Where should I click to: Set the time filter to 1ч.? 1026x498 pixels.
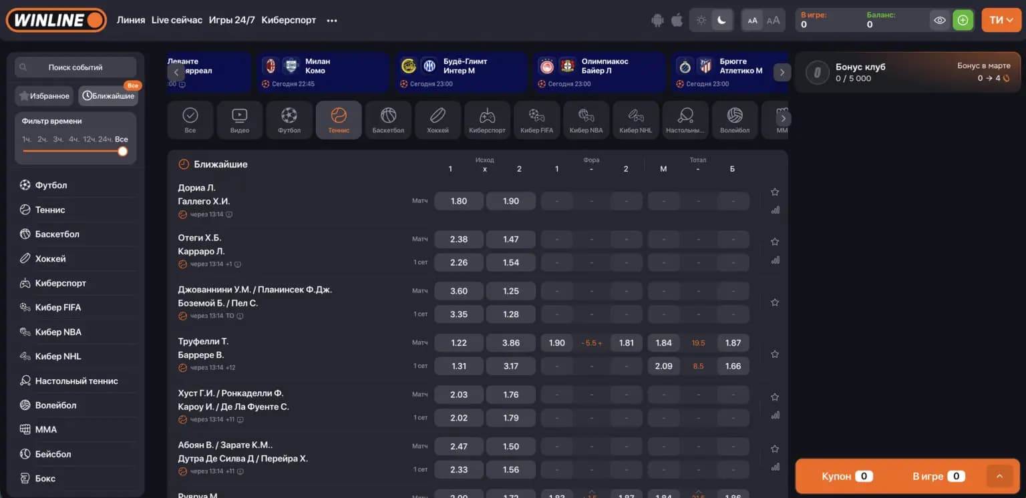tap(27, 140)
